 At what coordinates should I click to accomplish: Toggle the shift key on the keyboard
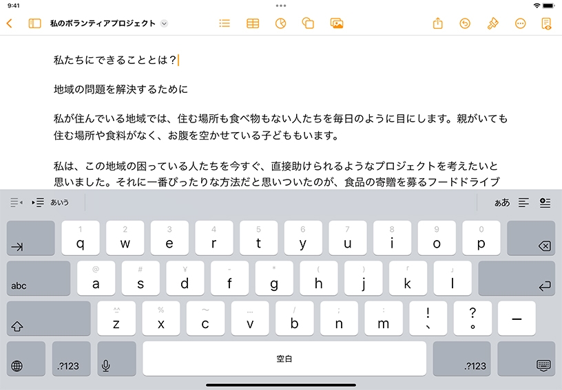(x=48, y=318)
